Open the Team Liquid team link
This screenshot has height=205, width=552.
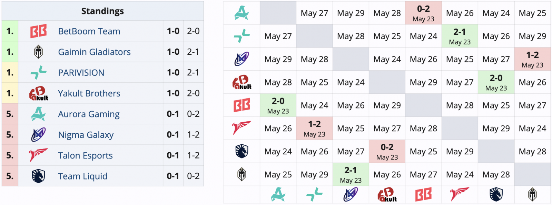[x=82, y=176]
